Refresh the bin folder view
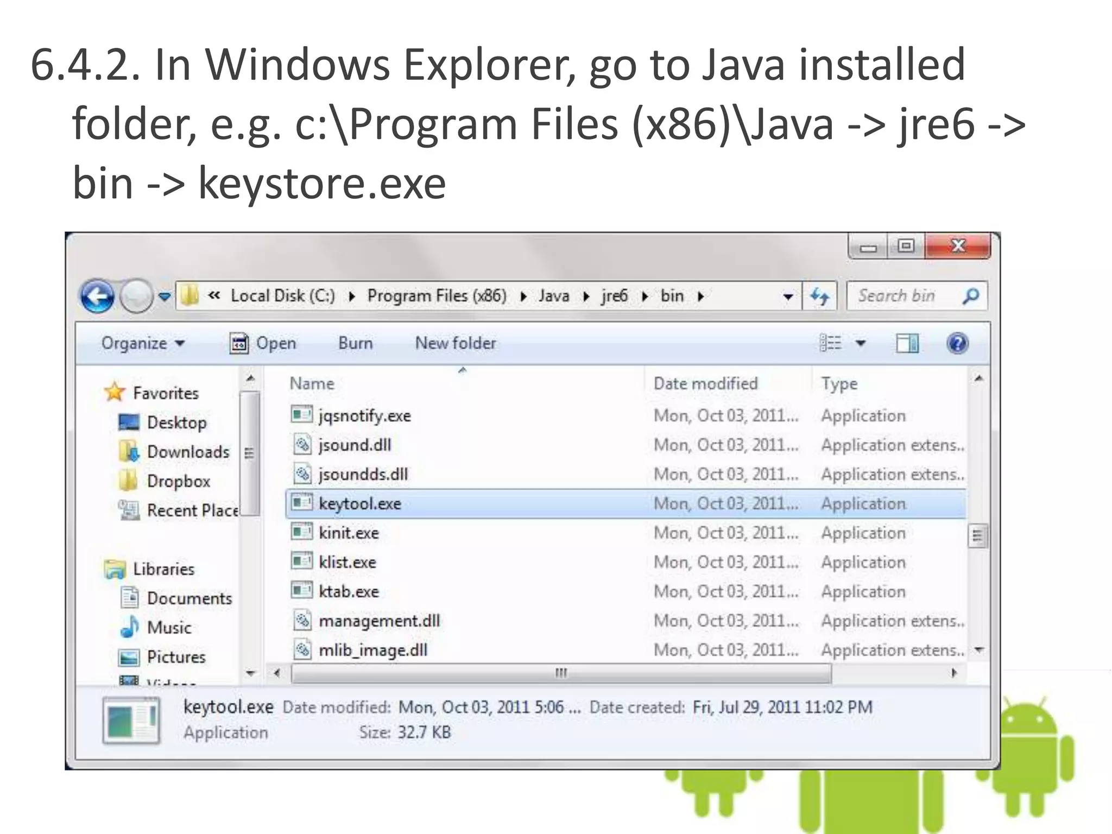The width and height of the screenshot is (1112, 834). click(x=820, y=296)
